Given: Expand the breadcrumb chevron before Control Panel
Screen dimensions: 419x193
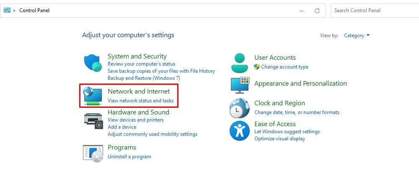Looking at the screenshot, I should pyautogui.click(x=15, y=10).
